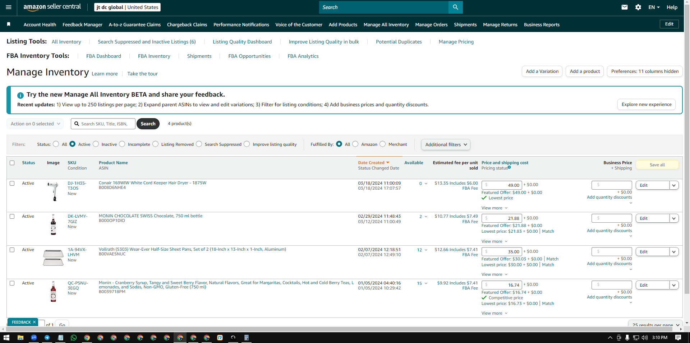Open Preferences: 11 columns hidden
690x343 pixels.
coord(645,71)
